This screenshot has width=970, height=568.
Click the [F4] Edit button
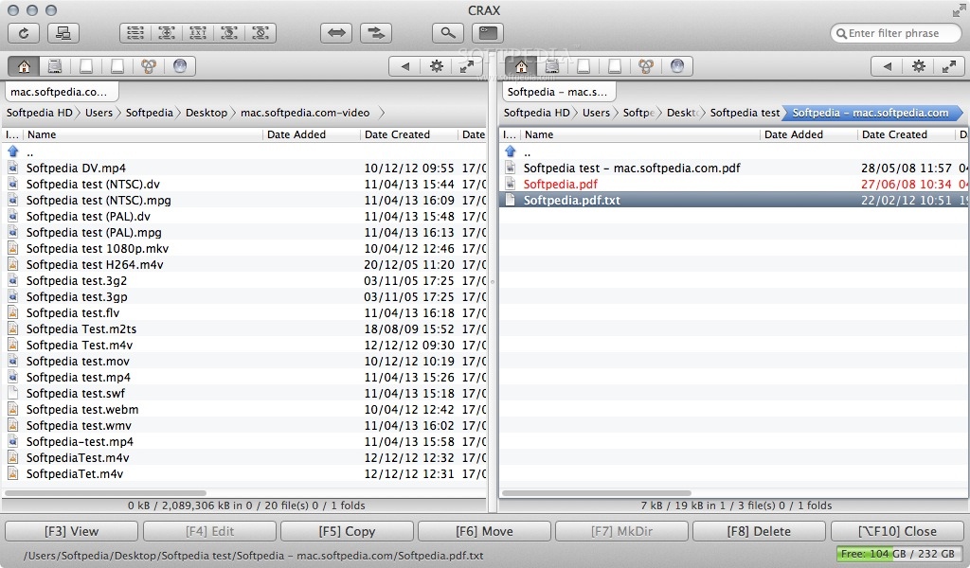pos(209,531)
